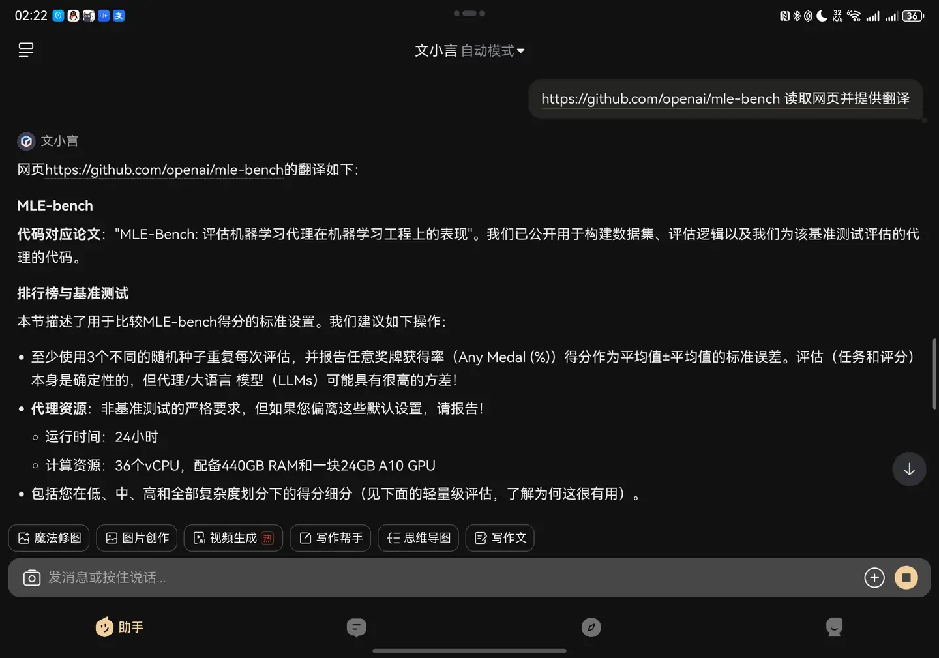Tap the multi-window handle at top center
Image resolution: width=939 pixels, height=658 pixels.
click(x=469, y=13)
